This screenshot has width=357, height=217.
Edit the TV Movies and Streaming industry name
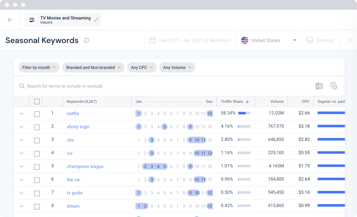(96, 20)
